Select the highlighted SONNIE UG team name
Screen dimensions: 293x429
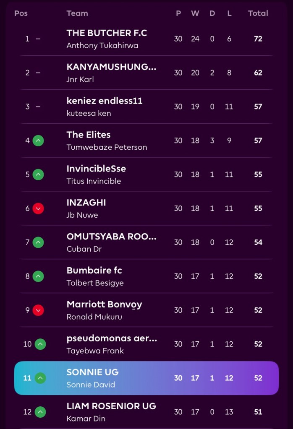tap(92, 372)
